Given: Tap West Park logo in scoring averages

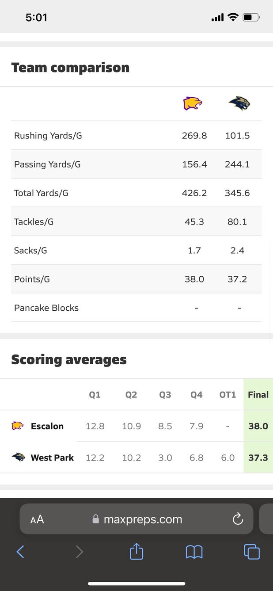Looking at the screenshot, I should pyautogui.click(x=18, y=457).
